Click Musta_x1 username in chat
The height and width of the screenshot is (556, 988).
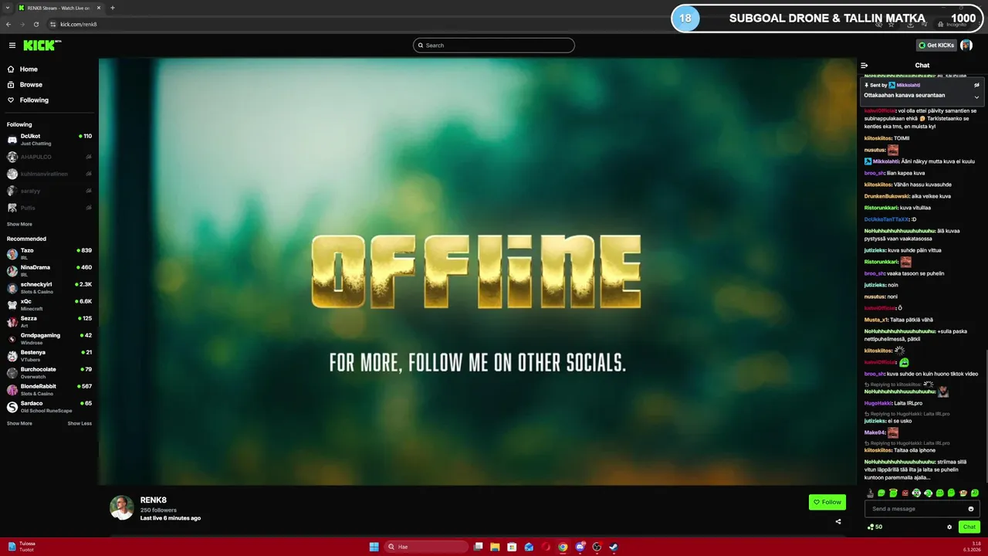pyautogui.click(x=876, y=320)
